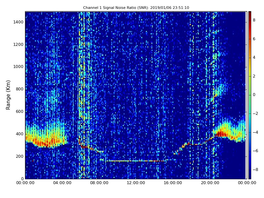Click the 1400 range tick label
264x198 pixels.
[18, 22]
